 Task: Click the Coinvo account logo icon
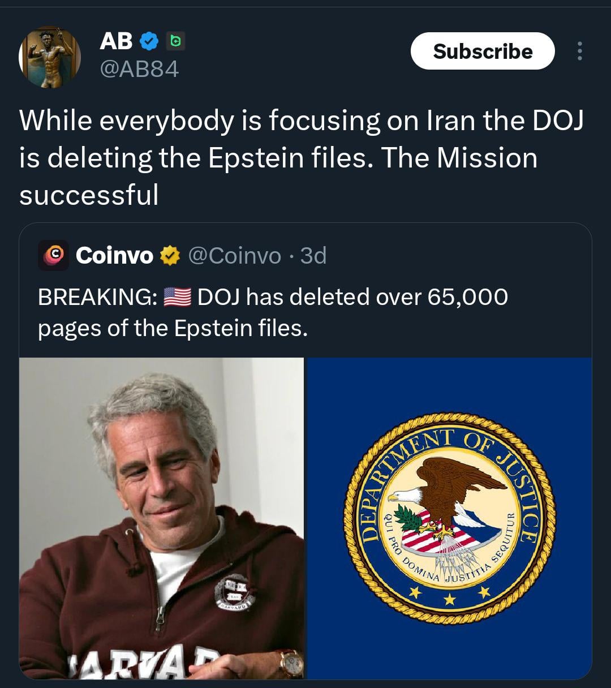coord(53,255)
